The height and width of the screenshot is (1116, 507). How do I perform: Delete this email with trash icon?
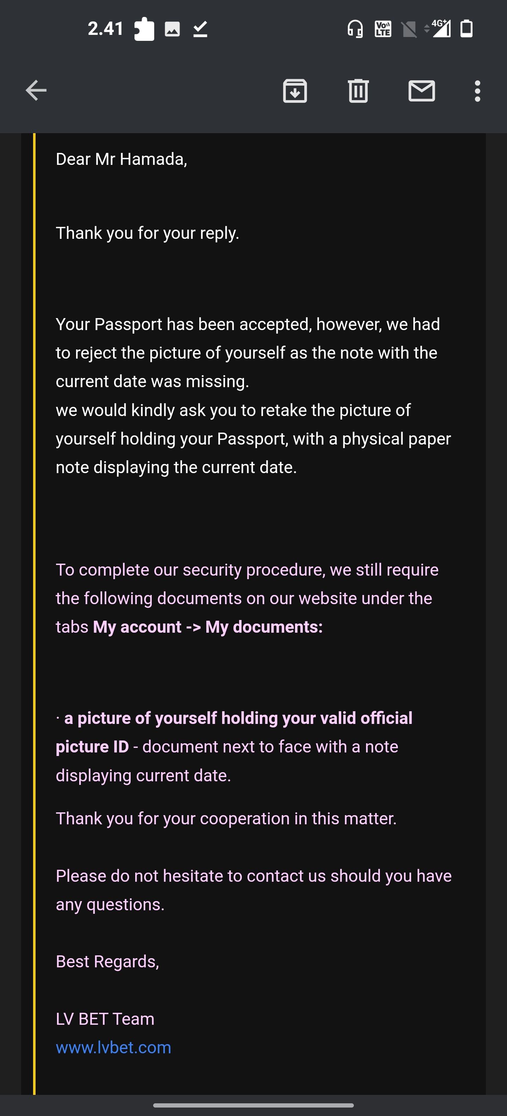[358, 91]
